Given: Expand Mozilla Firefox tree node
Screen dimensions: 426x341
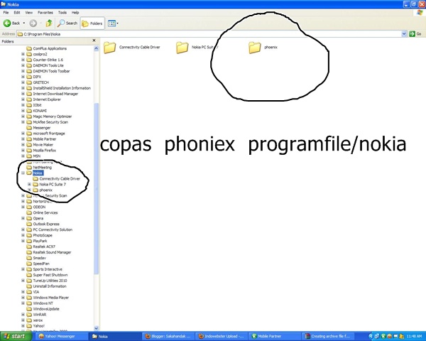Looking at the screenshot, I should pos(23,151).
